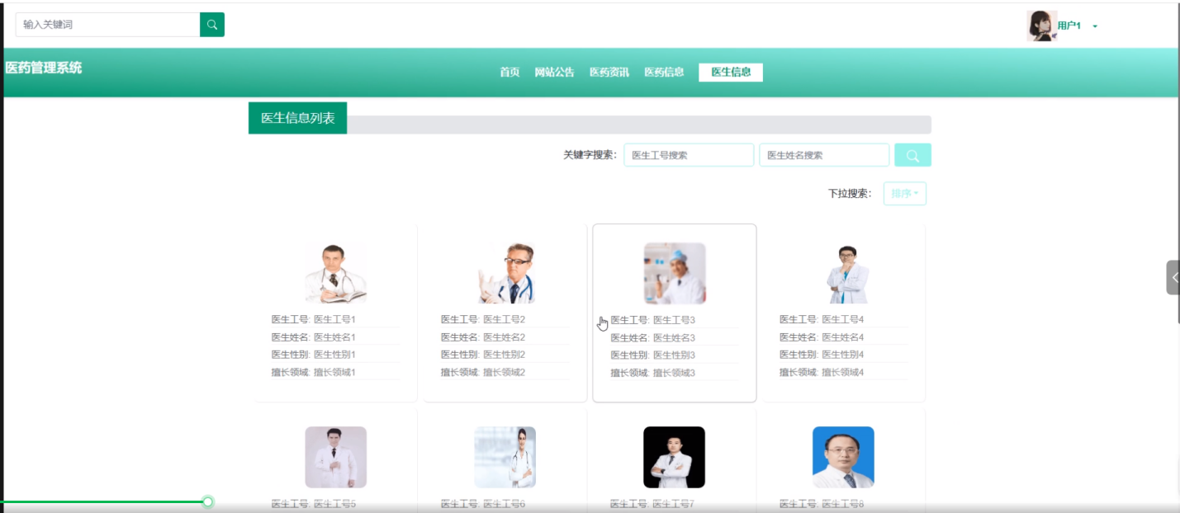Image resolution: width=1180 pixels, height=513 pixels.
Task: Click the text 医生姓名4
Action: point(843,337)
